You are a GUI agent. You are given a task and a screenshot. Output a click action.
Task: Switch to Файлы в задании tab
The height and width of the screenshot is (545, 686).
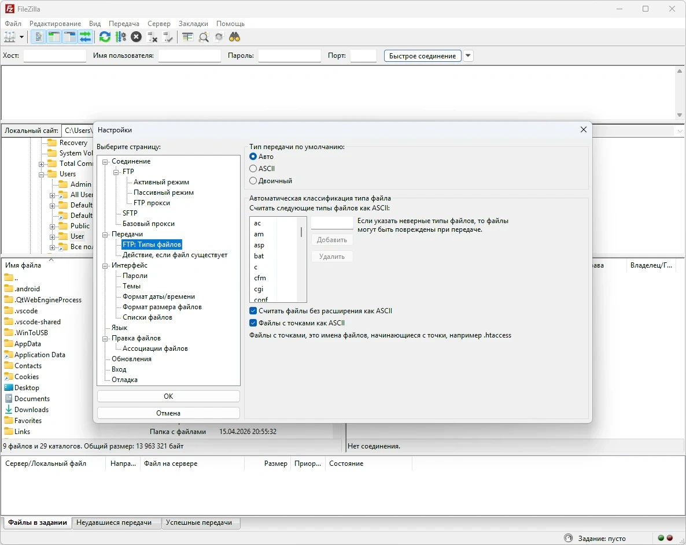click(x=38, y=522)
